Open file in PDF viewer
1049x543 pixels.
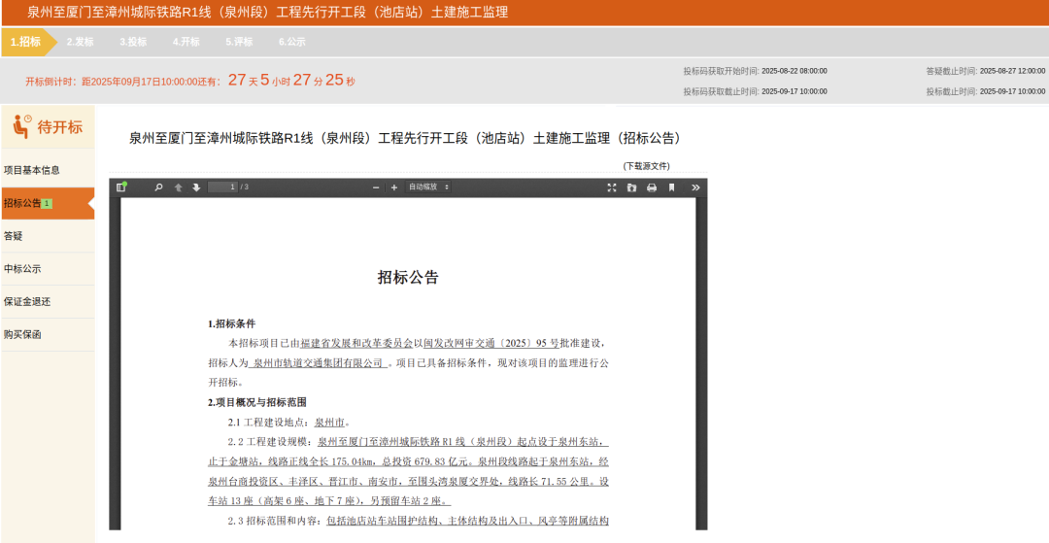point(631,187)
